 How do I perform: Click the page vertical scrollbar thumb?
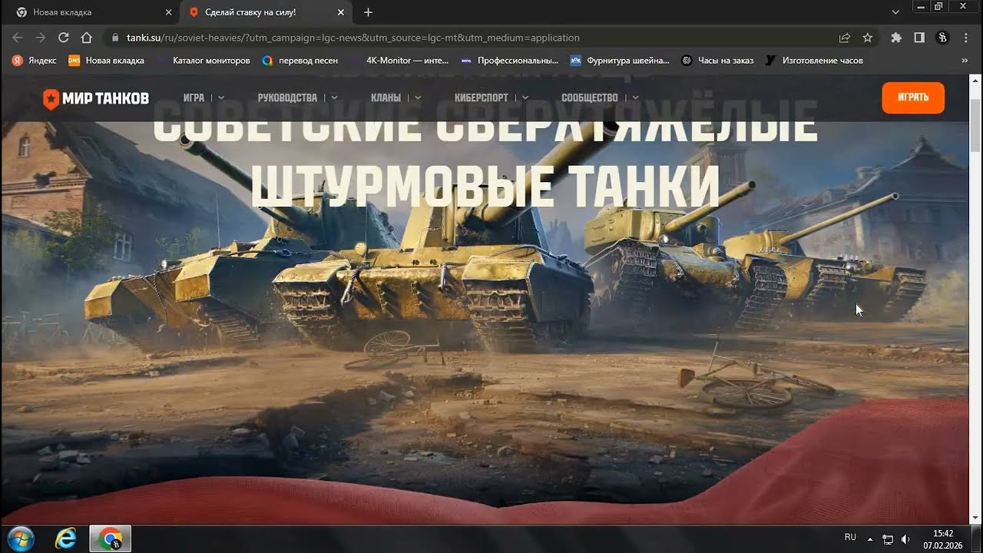975,124
